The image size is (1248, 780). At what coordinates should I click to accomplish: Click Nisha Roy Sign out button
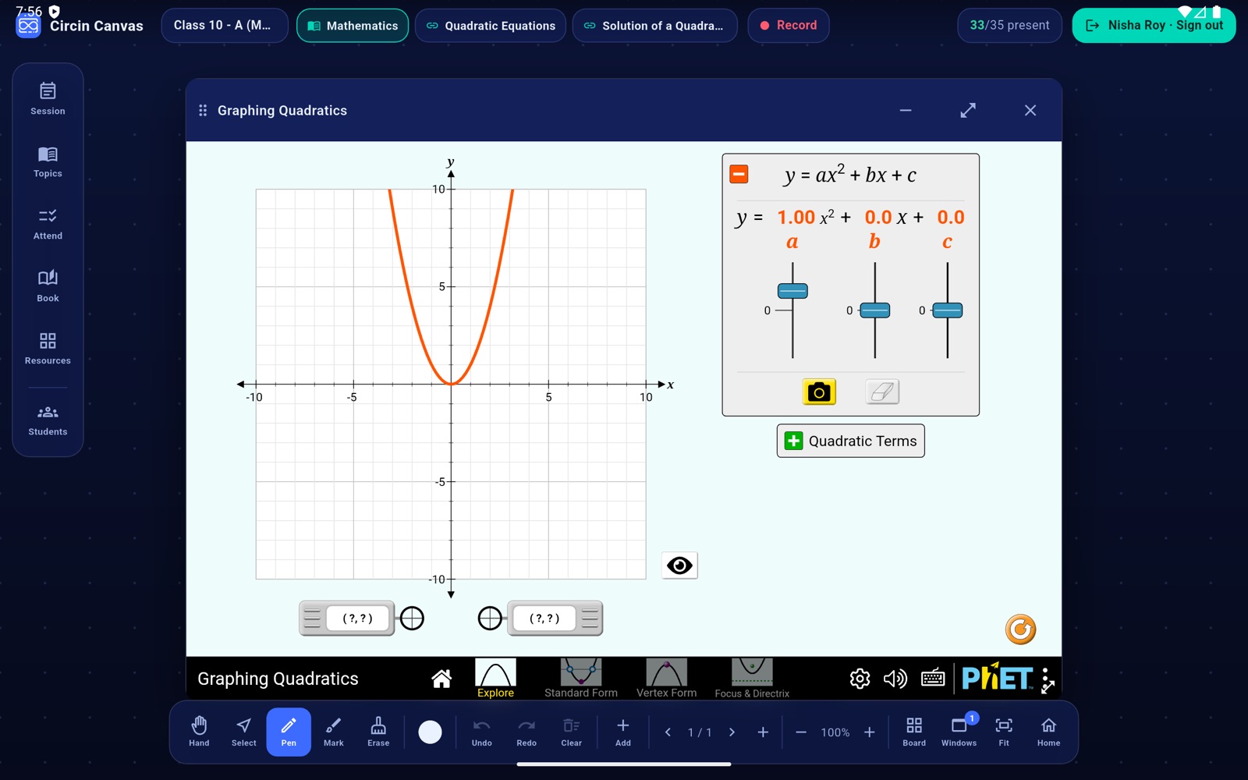click(x=1154, y=26)
